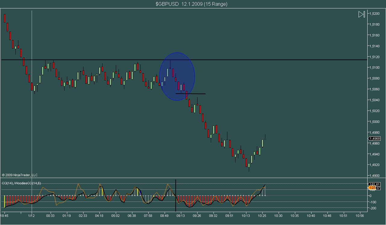
Task: Click the 1,4920 price axis label
Action: [375, 165]
